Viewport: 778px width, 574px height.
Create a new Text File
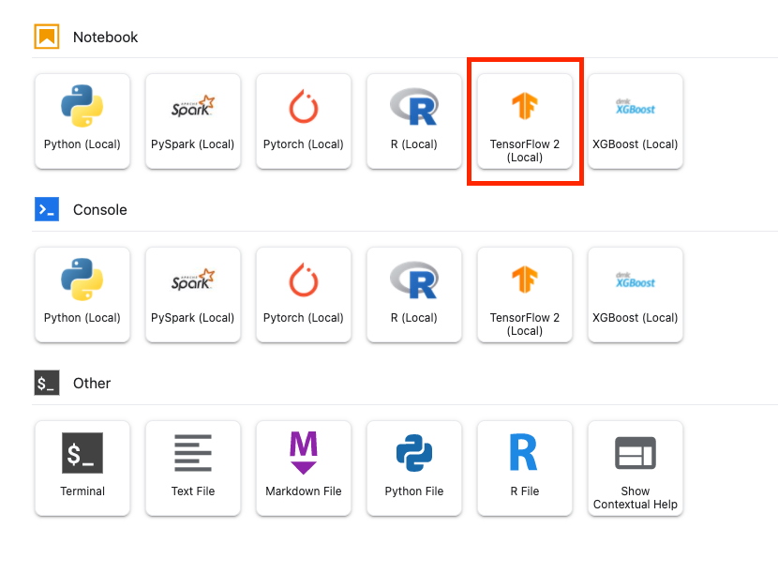point(193,468)
